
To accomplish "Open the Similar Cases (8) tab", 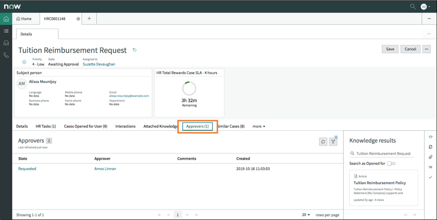I will click(231, 127).
